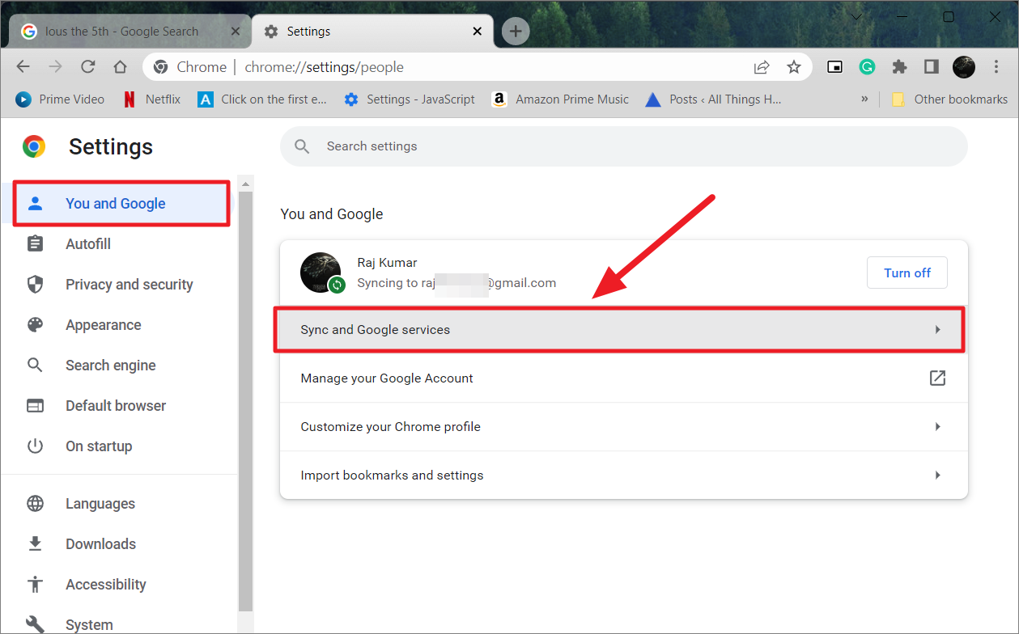Open Posts All Things H... bookmark

[713, 99]
